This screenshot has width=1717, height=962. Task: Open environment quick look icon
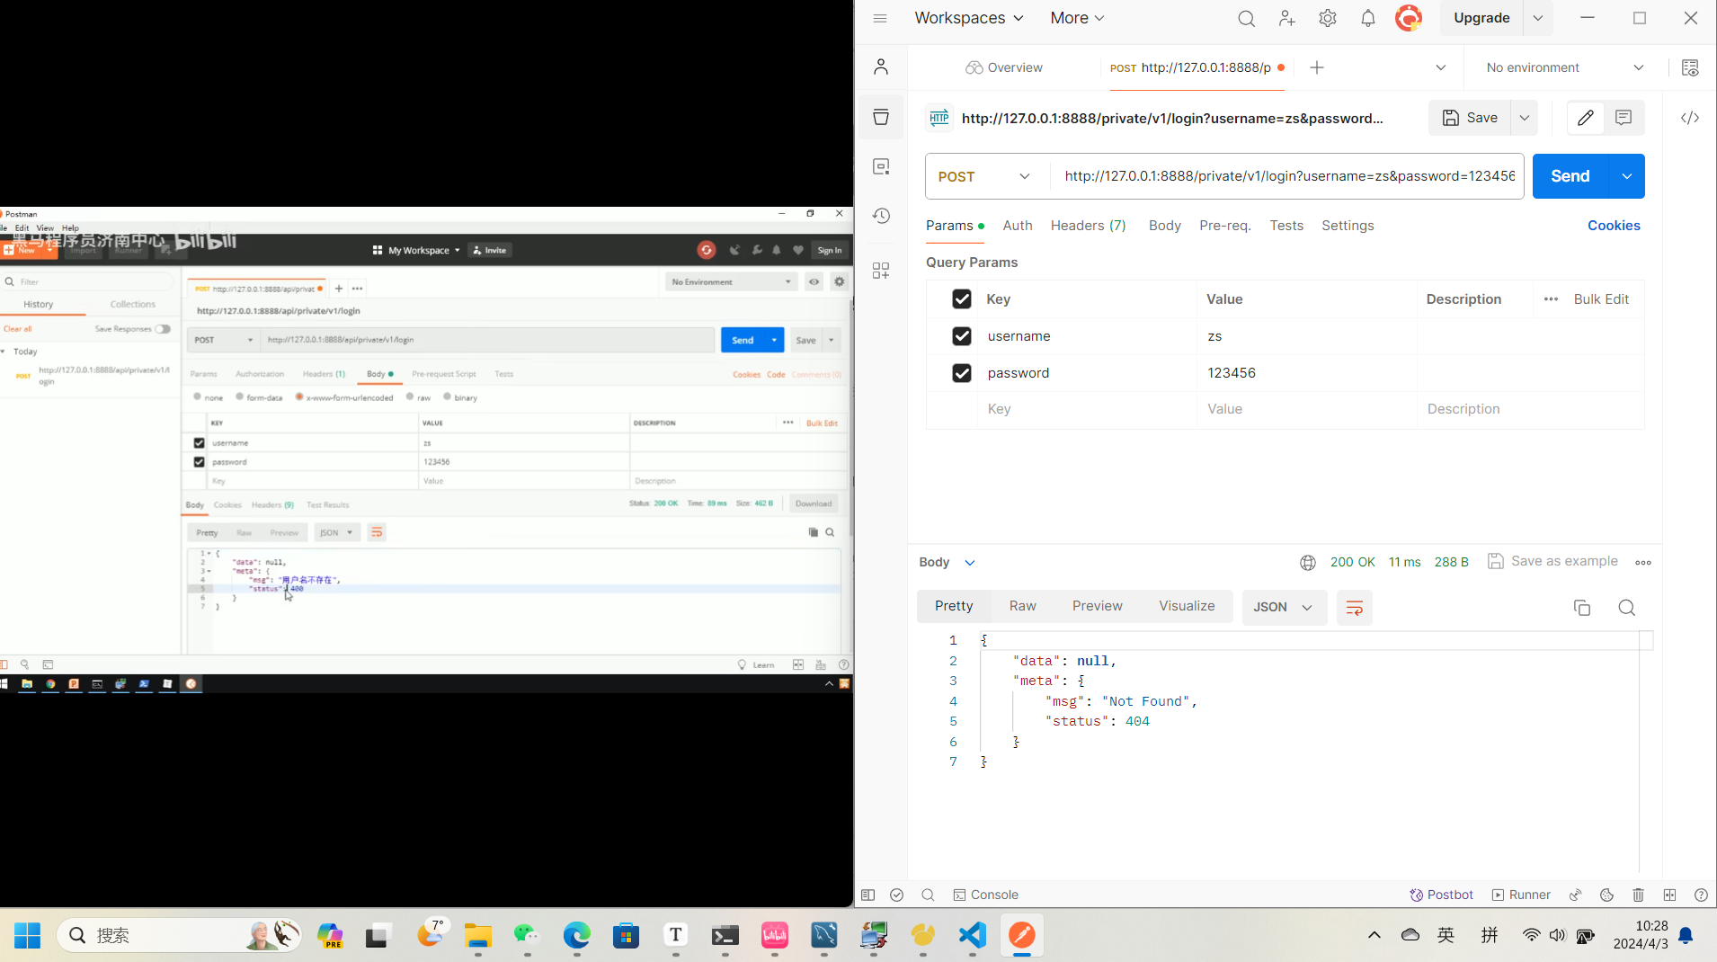1690,67
